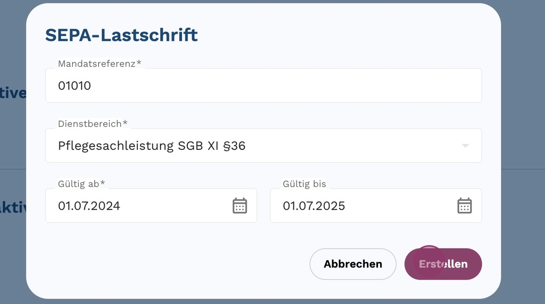
Task: Expand the Dienstbereich dropdown arrow
Action: pyautogui.click(x=465, y=146)
